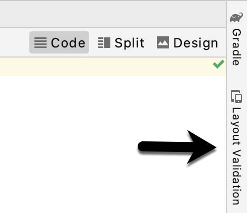Expand the Layout Validation tool window
247x213 pixels.
(236, 147)
